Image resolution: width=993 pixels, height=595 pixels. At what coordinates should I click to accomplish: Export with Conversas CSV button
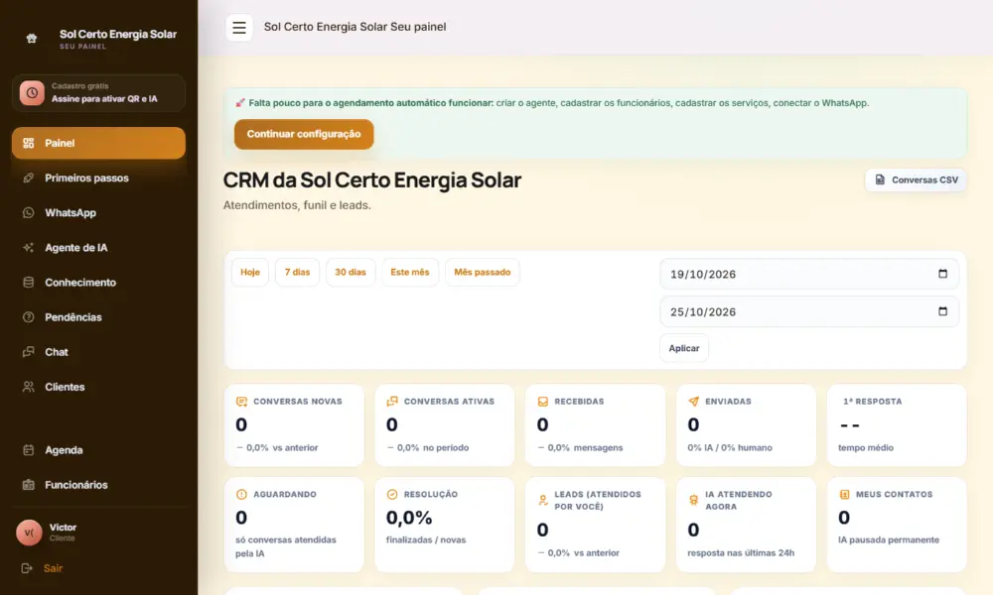coord(916,179)
